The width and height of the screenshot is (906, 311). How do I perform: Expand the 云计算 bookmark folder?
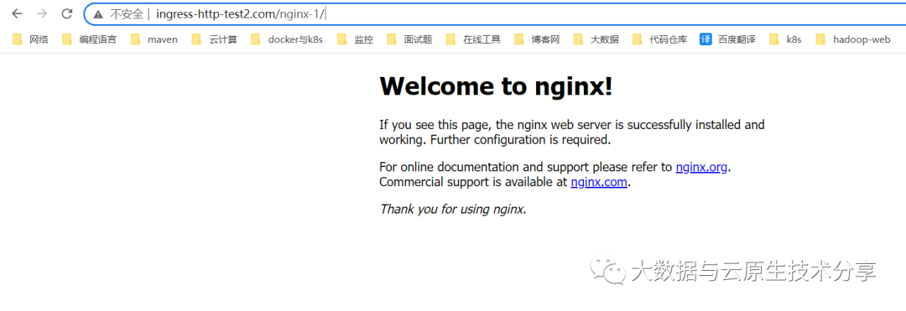(215, 39)
